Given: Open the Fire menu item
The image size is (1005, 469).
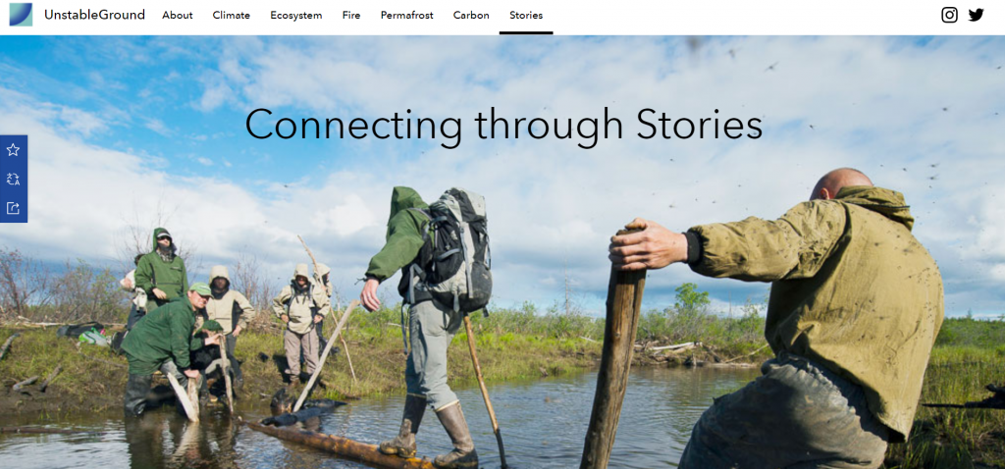Looking at the screenshot, I should 351,16.
